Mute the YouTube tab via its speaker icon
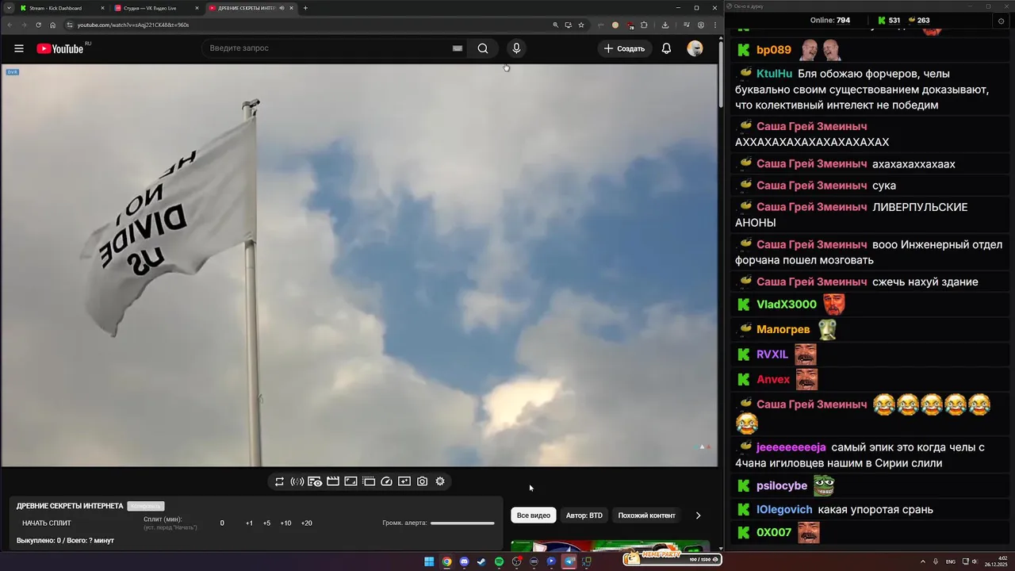 pos(282,8)
